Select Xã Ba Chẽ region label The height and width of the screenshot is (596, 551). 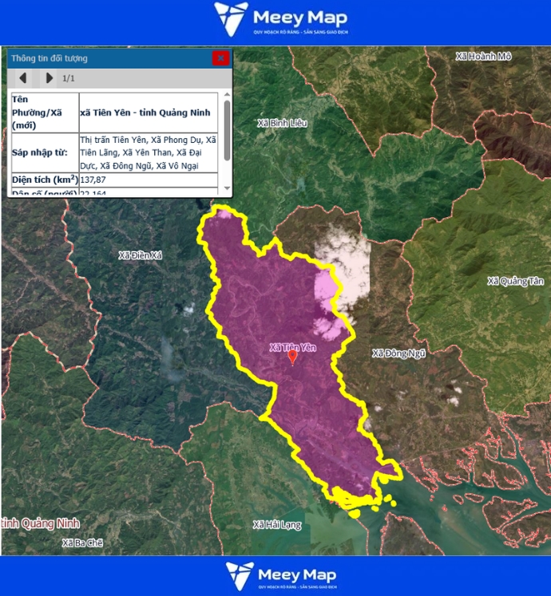point(83,543)
